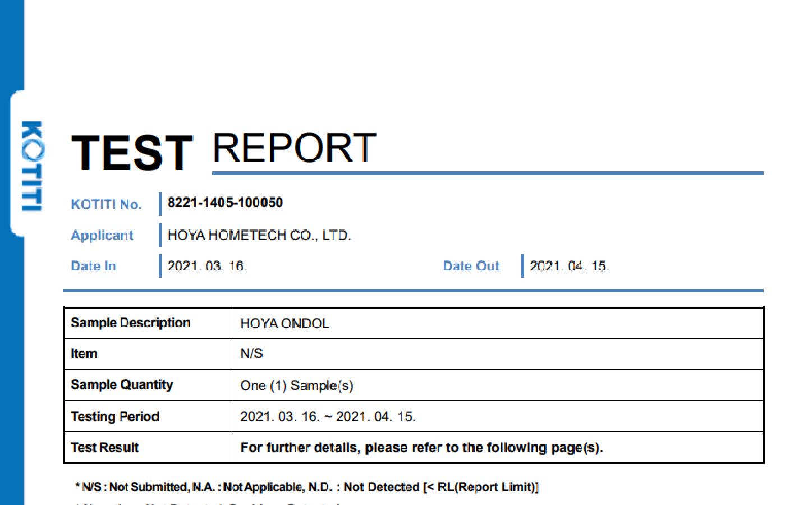Click the bold TEST heading word
The image size is (808, 505).
pos(132,153)
